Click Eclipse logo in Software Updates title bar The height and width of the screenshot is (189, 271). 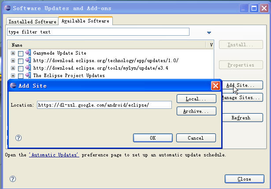click(7, 8)
